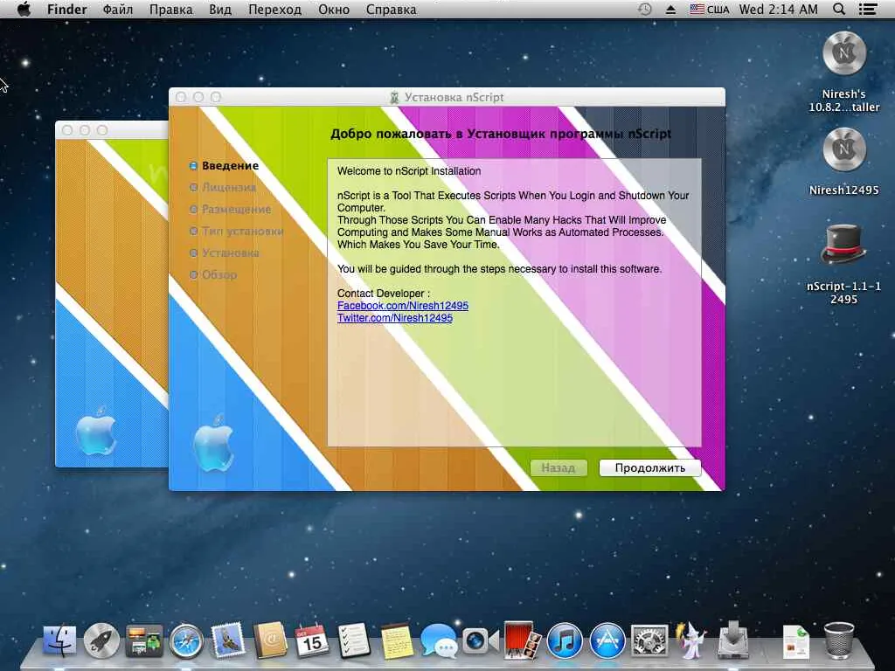Click the Установка nScript window title
895x671 pixels.
point(454,97)
